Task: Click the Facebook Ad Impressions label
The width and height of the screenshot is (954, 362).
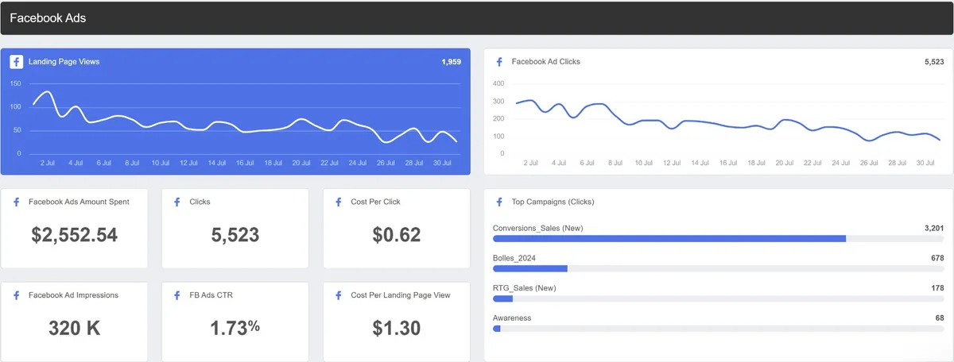Action: 73,295
